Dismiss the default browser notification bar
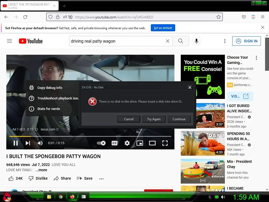The width and height of the screenshot is (269, 202). pyautogui.click(x=262, y=27)
